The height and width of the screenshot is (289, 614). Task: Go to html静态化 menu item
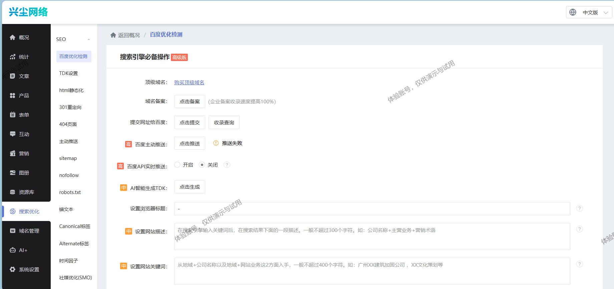71,90
